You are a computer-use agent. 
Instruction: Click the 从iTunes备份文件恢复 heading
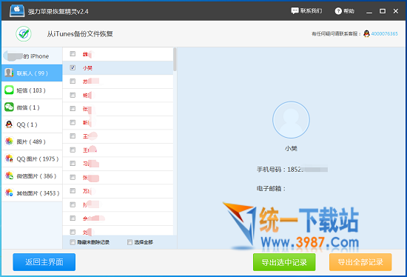click(x=80, y=34)
